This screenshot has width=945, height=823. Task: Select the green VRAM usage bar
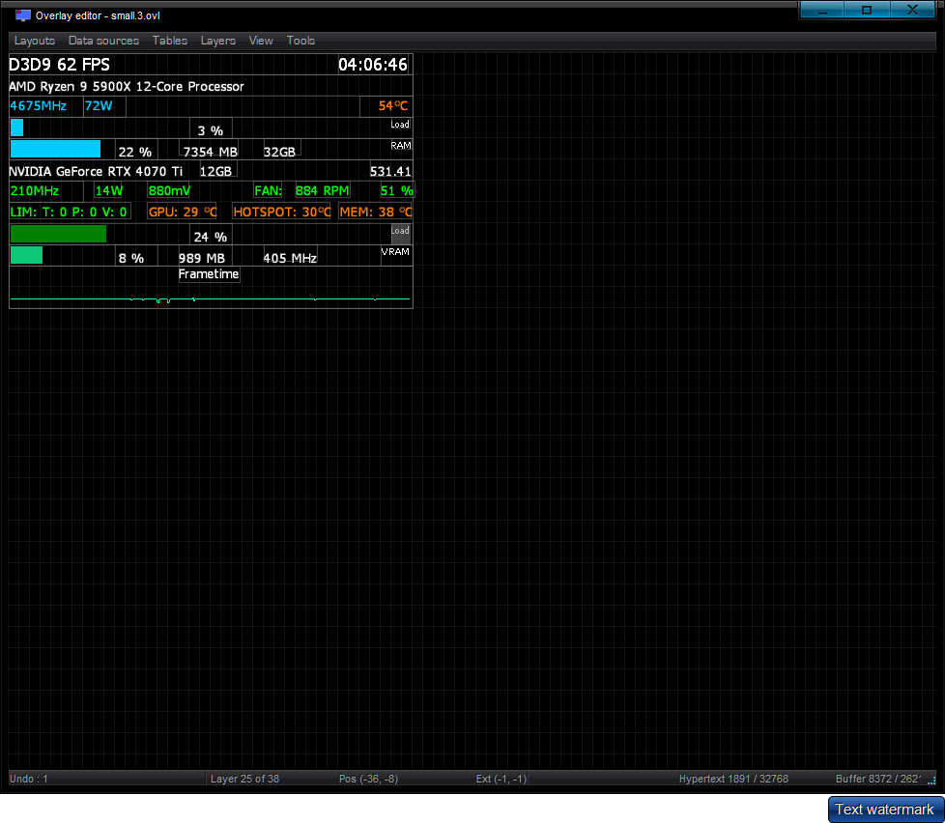point(26,255)
